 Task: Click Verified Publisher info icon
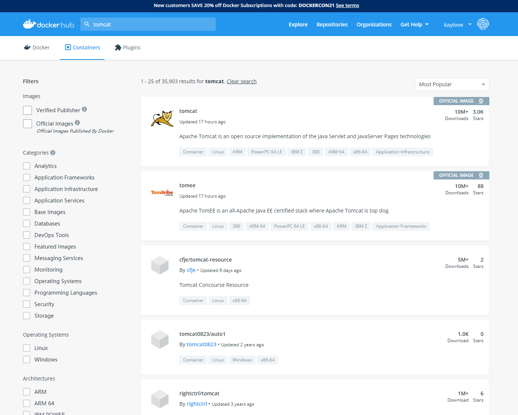point(84,109)
